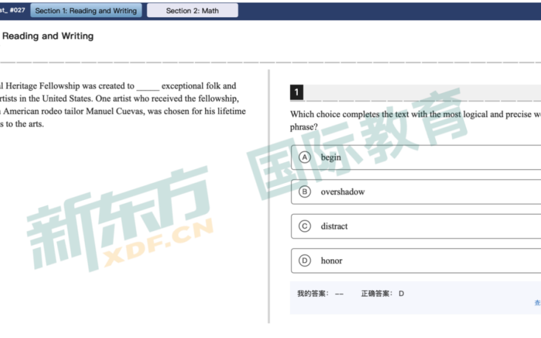Viewport: 541px width, 338px height.
Task: Choose the 'distract' answer text
Action: (334, 226)
